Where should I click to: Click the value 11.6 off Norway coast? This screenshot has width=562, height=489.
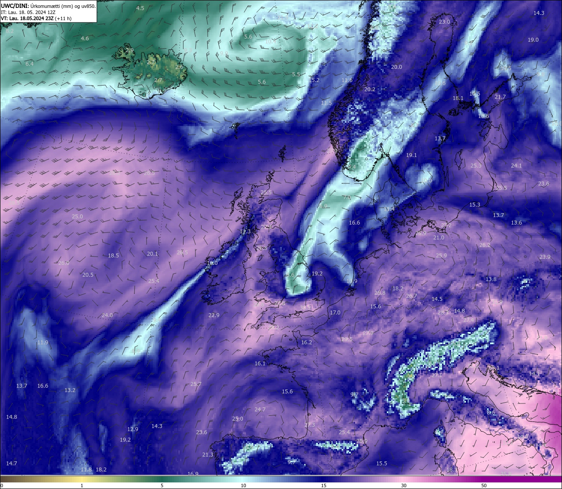coord(347,80)
